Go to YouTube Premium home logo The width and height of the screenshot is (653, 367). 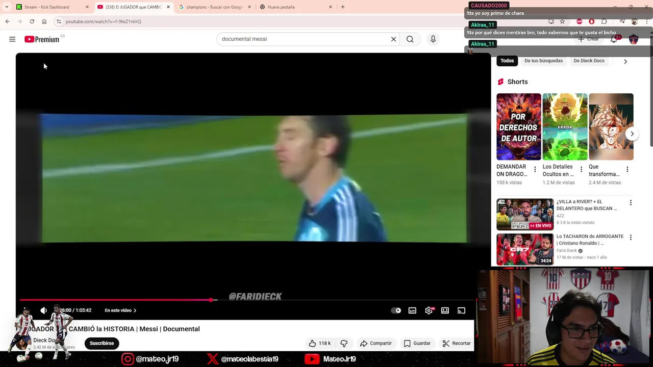[42, 39]
